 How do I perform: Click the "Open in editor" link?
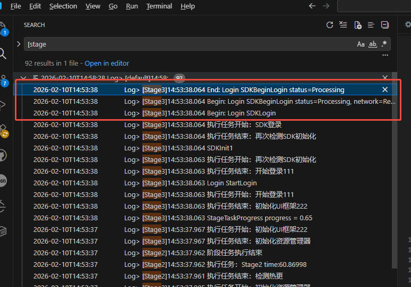coord(107,63)
